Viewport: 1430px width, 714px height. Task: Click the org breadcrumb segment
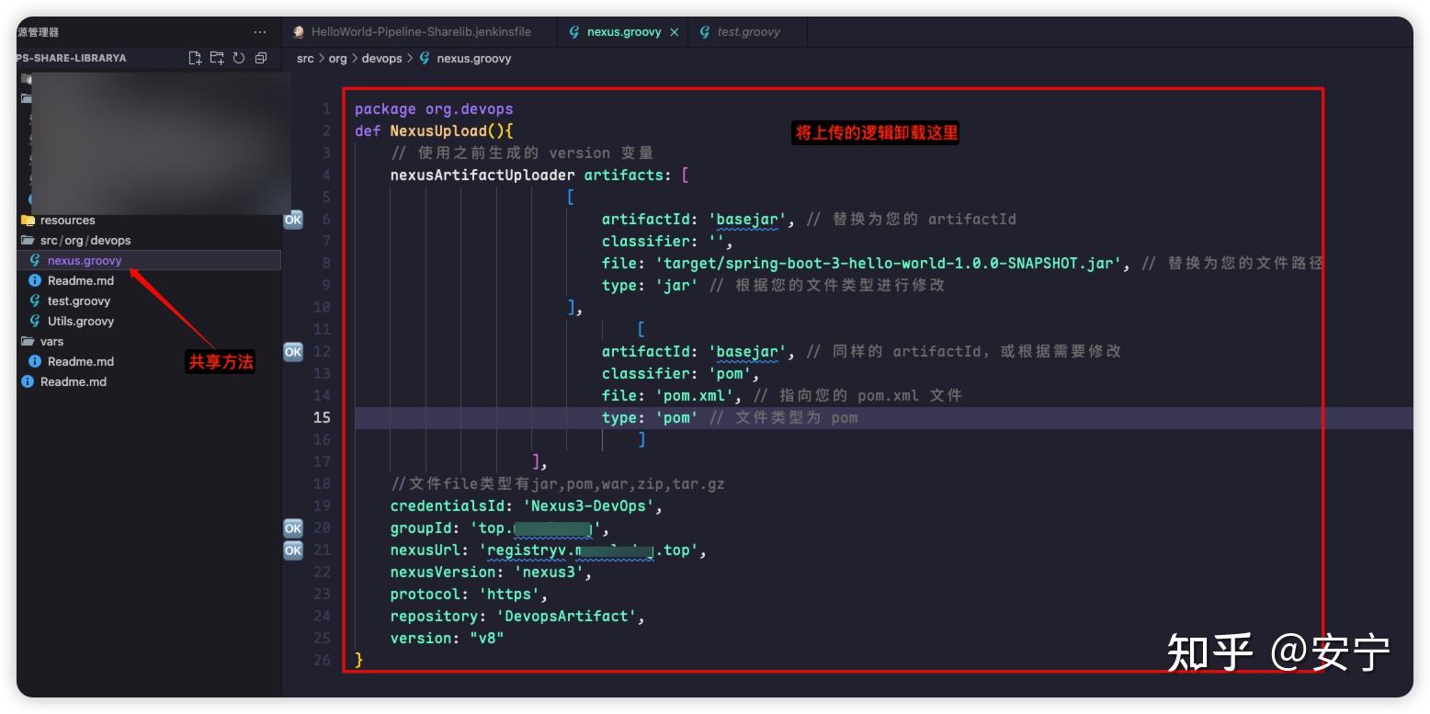[x=338, y=58]
